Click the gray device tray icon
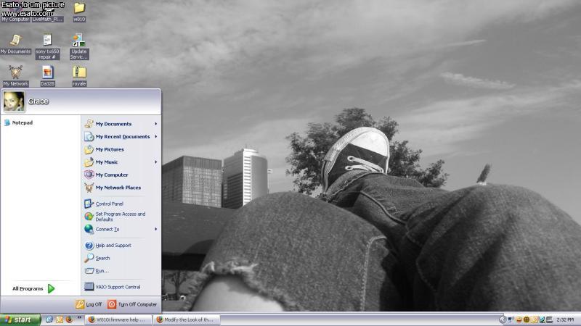This screenshot has width=581, height=326. tap(549, 319)
